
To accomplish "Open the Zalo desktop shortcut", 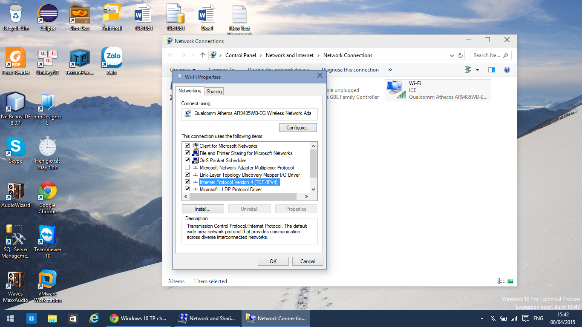I will click(112, 61).
